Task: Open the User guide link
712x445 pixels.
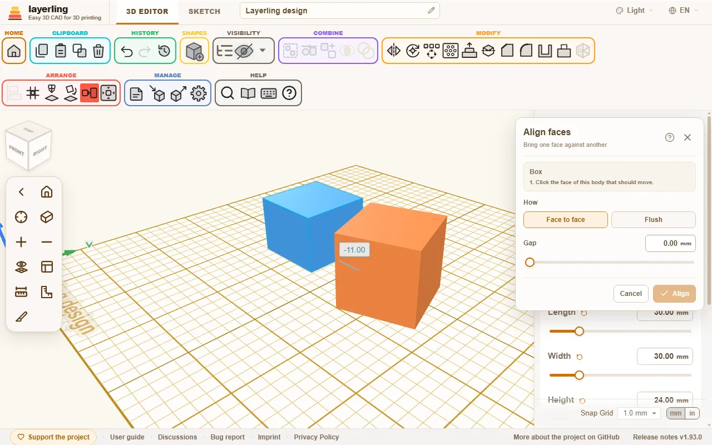Action: pyautogui.click(x=127, y=437)
